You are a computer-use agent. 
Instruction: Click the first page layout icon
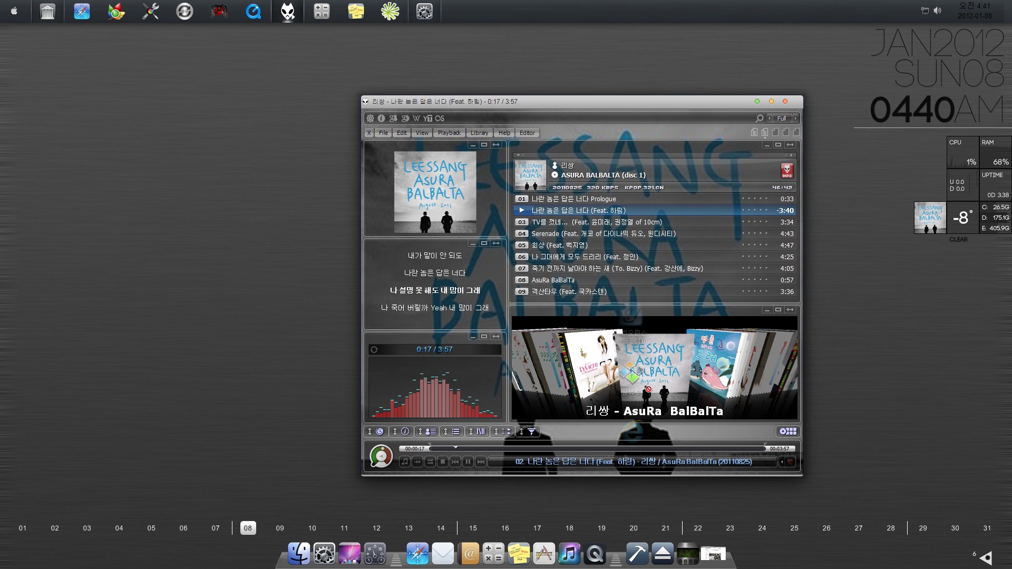tap(754, 132)
